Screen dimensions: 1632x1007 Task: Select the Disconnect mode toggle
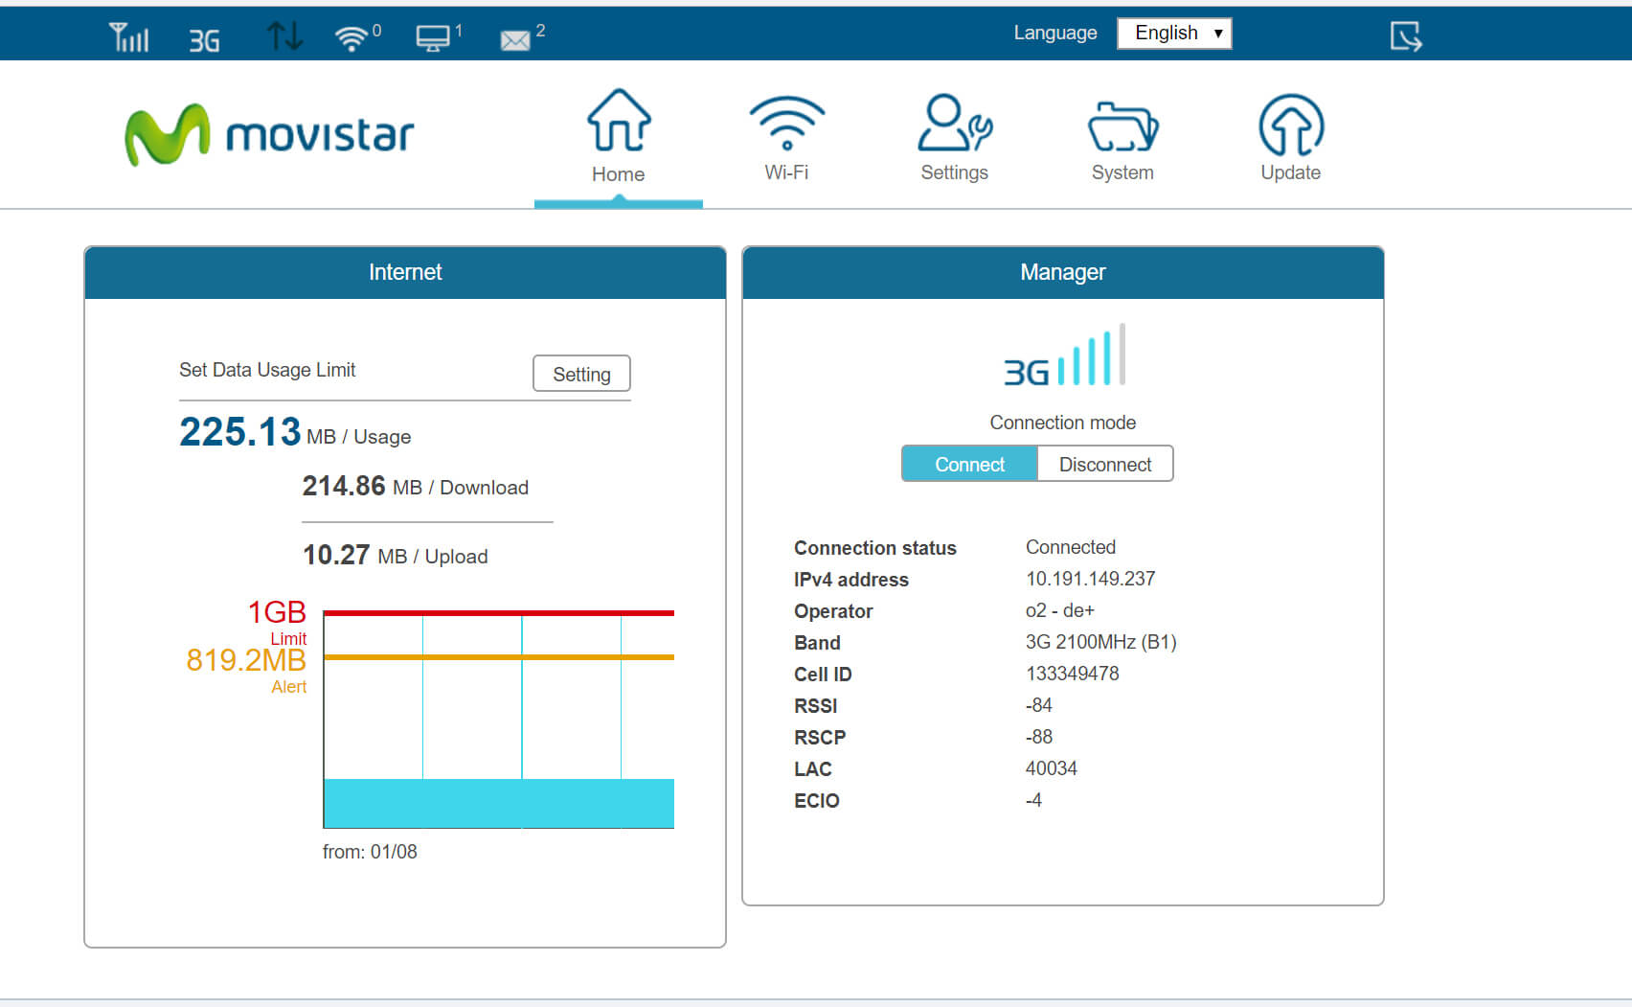click(1105, 465)
